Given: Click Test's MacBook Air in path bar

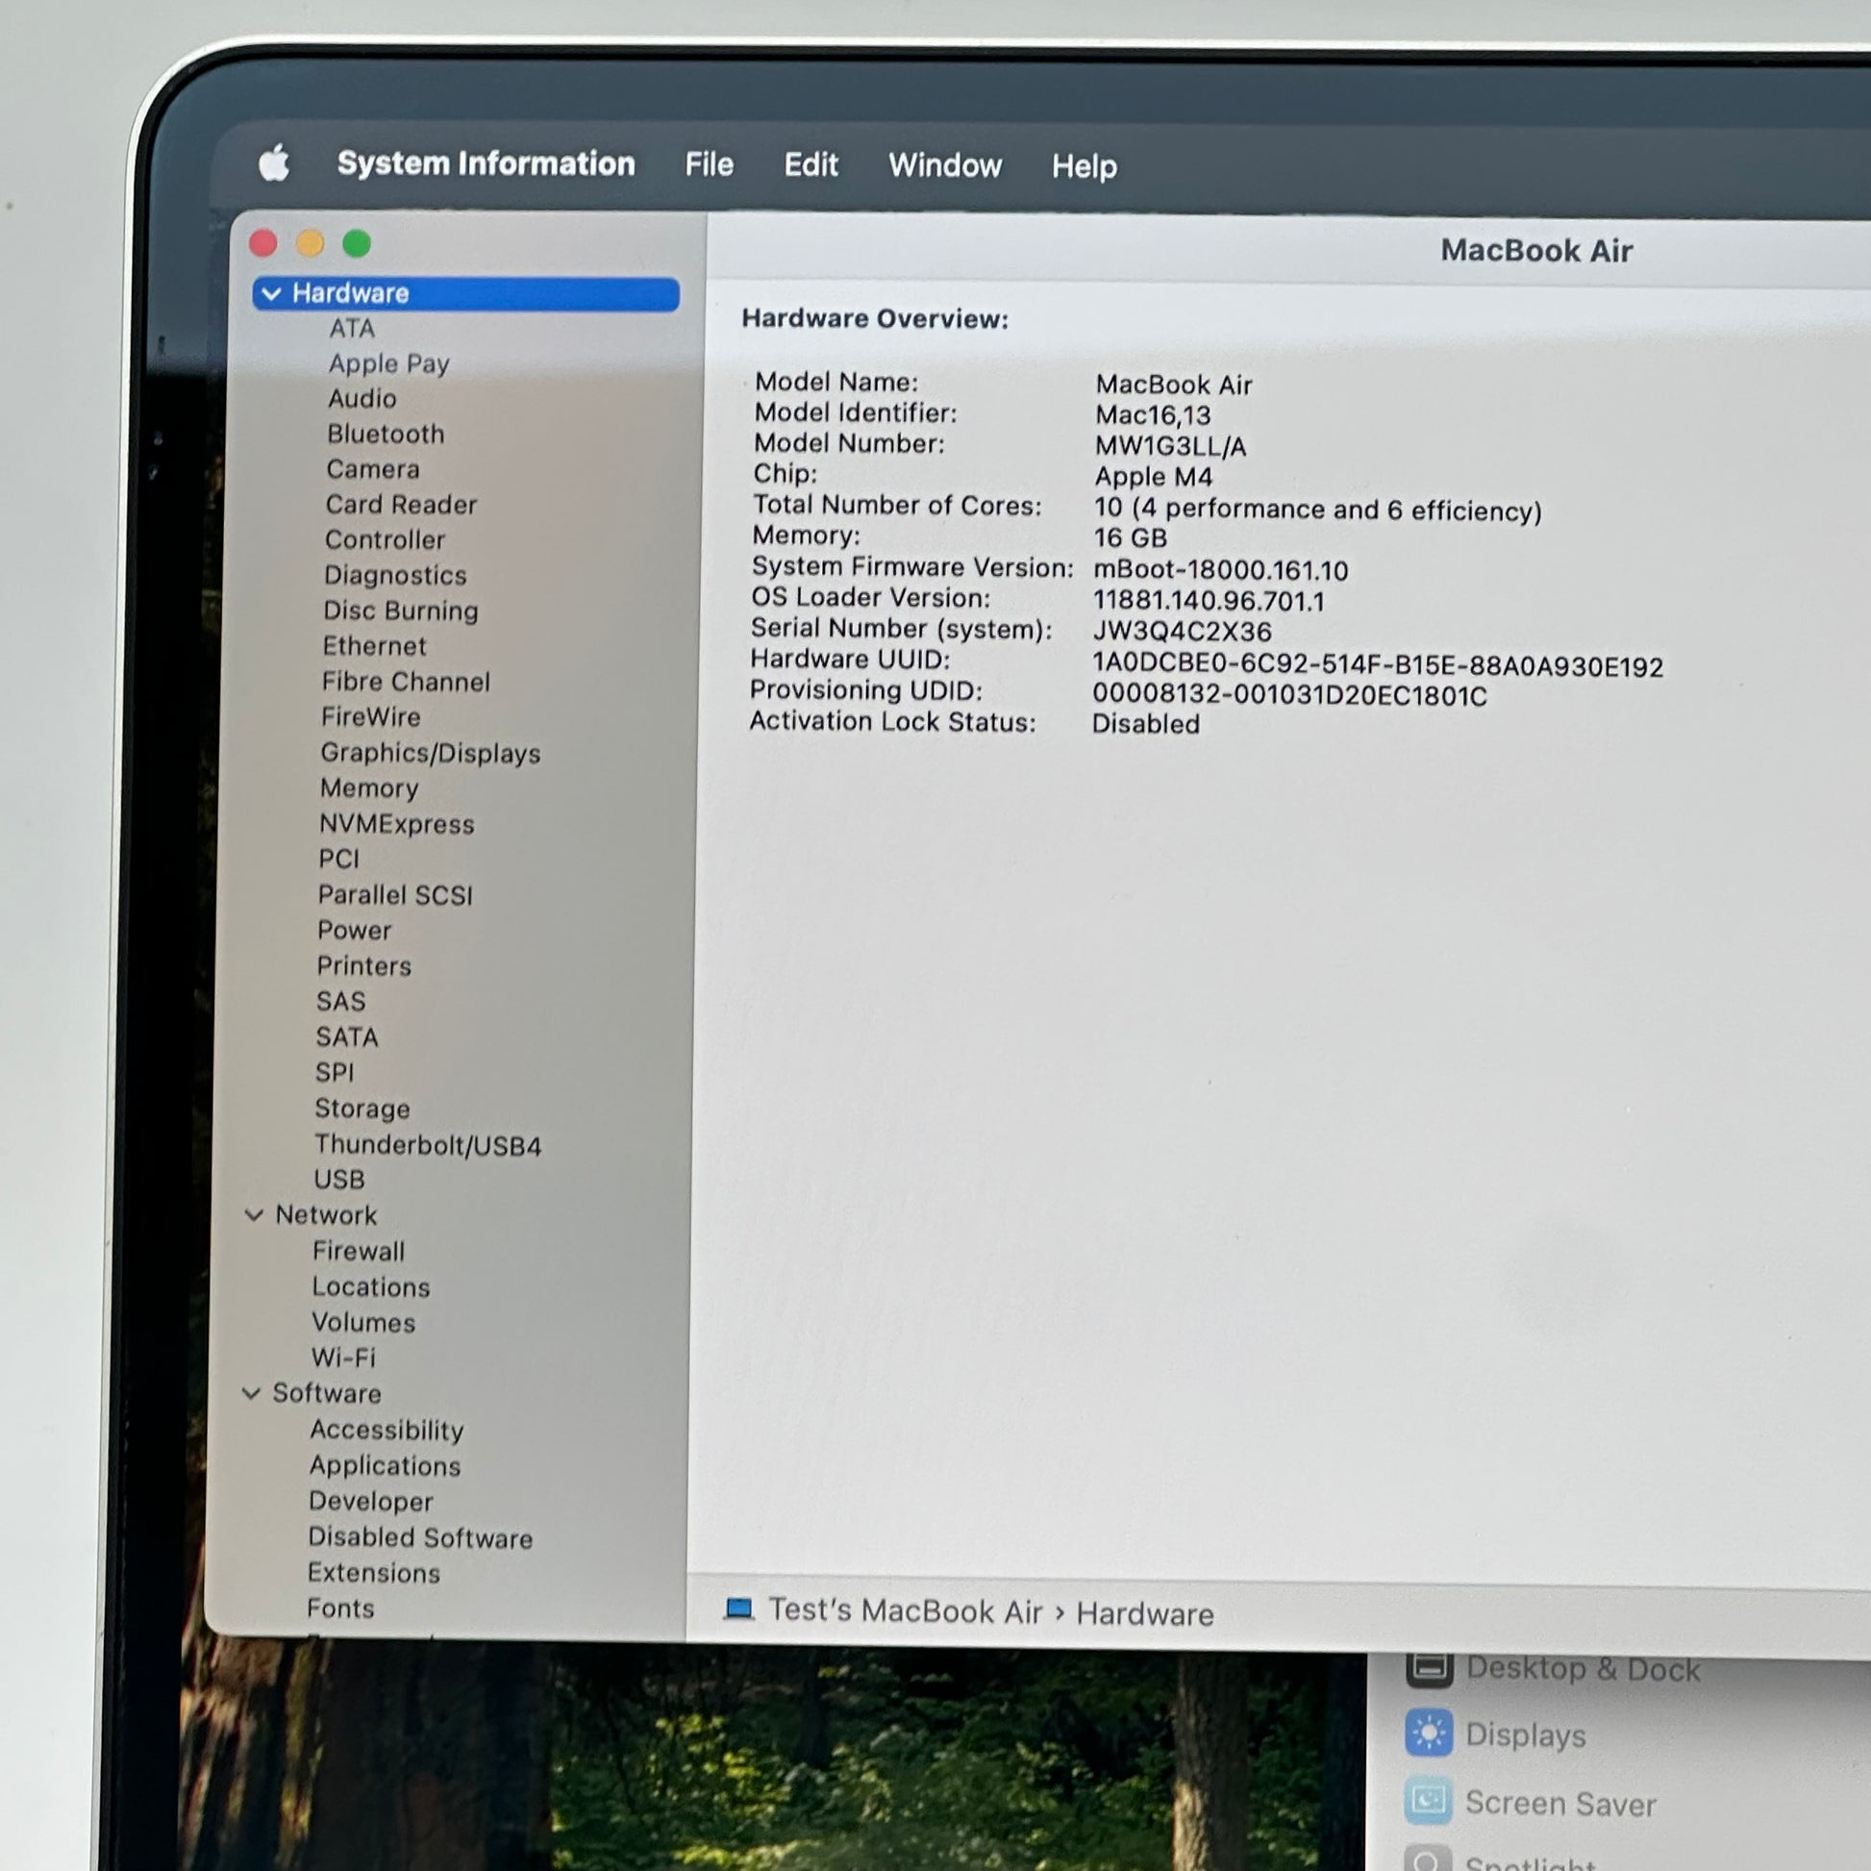Looking at the screenshot, I should (x=906, y=1610).
